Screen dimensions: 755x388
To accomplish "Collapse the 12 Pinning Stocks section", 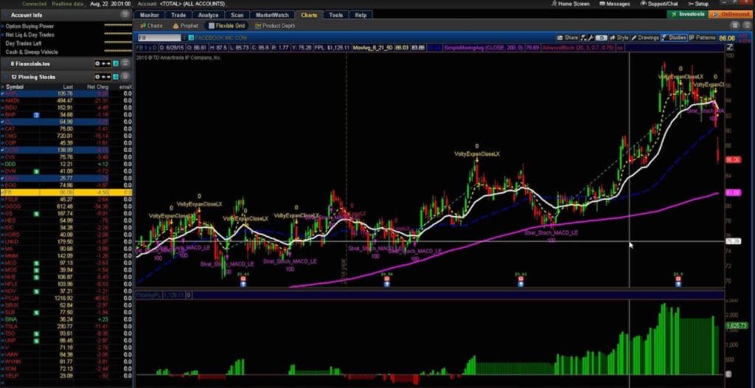I will point(5,77).
